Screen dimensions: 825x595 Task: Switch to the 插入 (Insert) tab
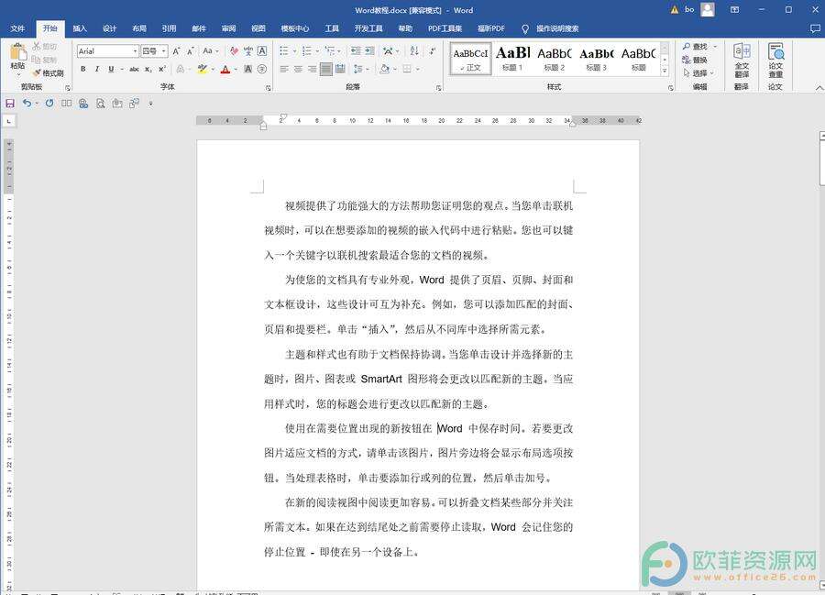80,28
